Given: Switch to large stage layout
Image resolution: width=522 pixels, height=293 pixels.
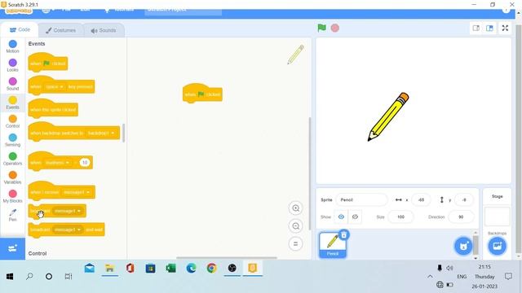Looking at the screenshot, I should pos(489,28).
